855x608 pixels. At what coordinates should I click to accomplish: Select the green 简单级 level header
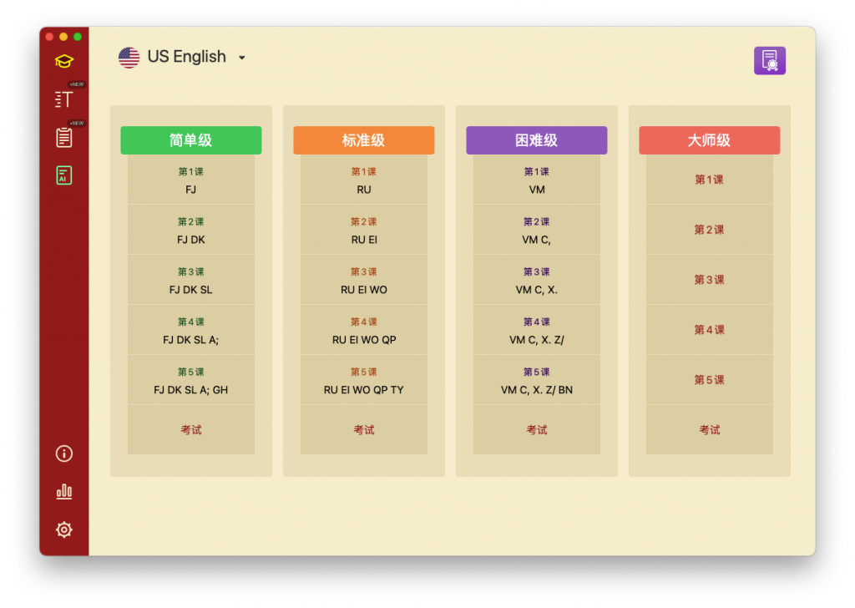(x=191, y=140)
